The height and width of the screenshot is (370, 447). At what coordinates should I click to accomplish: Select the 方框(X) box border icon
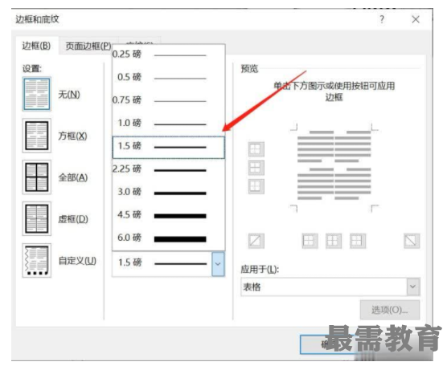(x=37, y=136)
